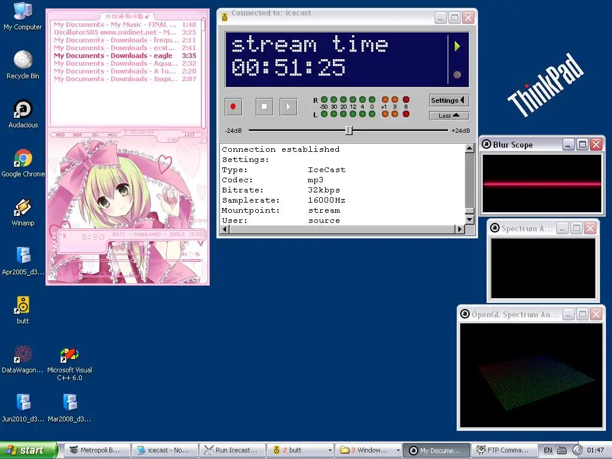Image resolution: width=612 pixels, height=459 pixels.
Task: Click the stop streaming square button in butt
Action: point(264,106)
